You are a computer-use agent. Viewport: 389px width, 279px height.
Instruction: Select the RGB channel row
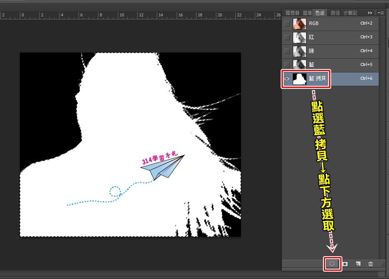tap(330, 24)
